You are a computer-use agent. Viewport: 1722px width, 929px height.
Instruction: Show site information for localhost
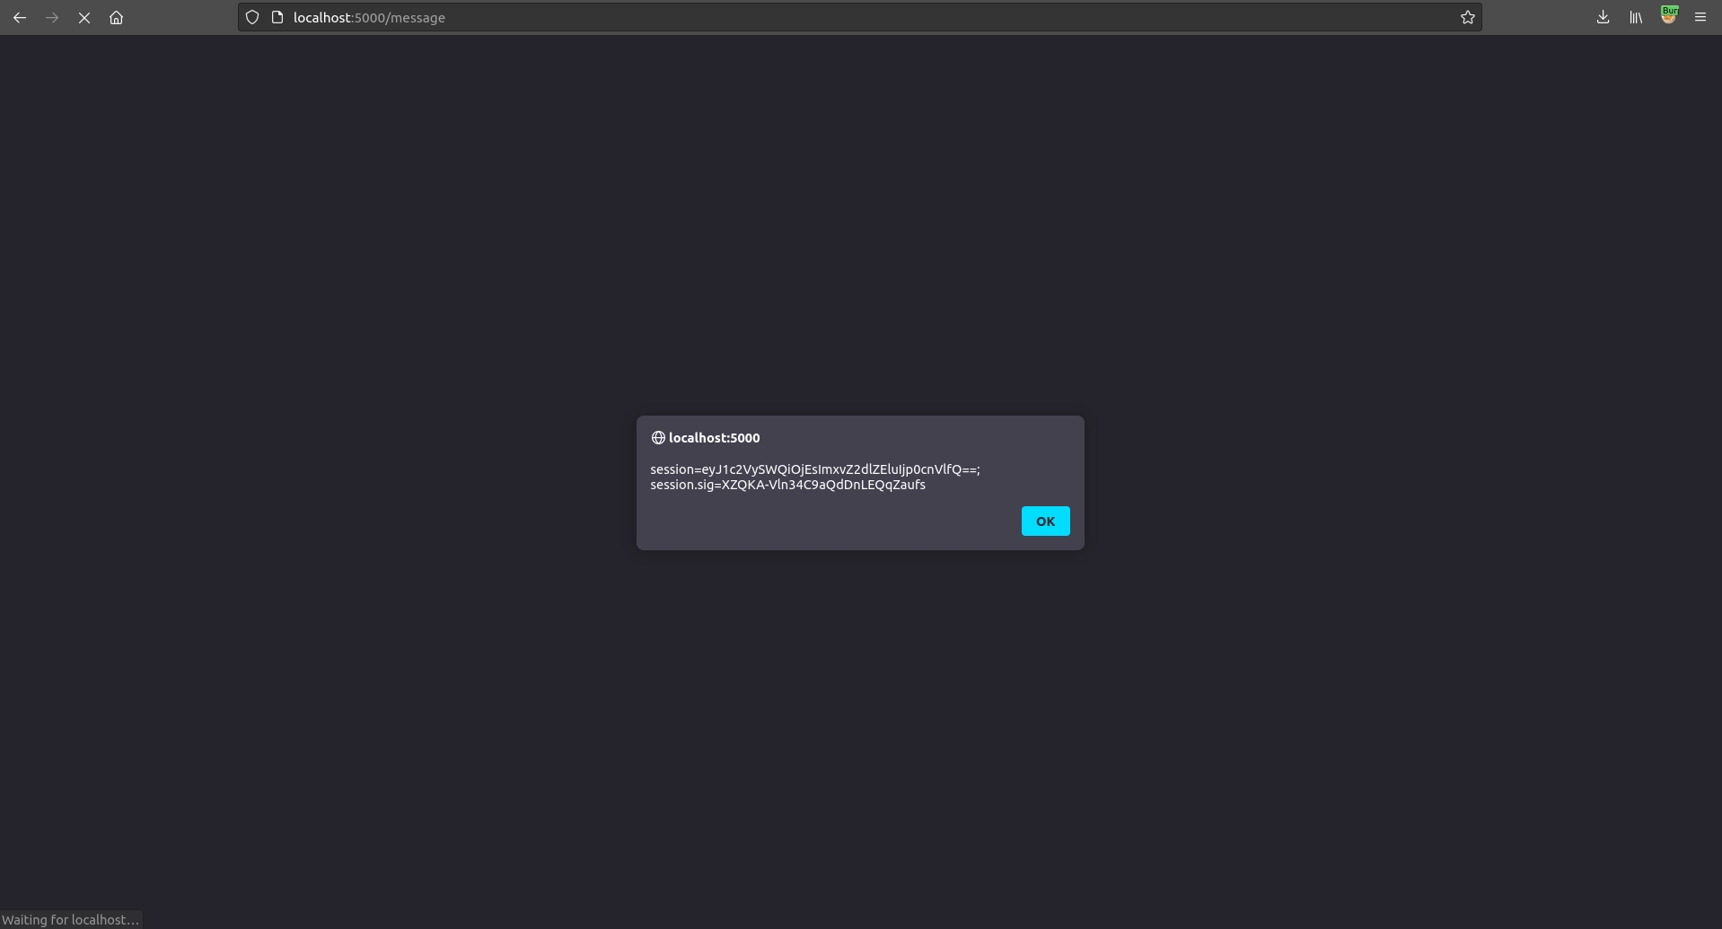(277, 18)
